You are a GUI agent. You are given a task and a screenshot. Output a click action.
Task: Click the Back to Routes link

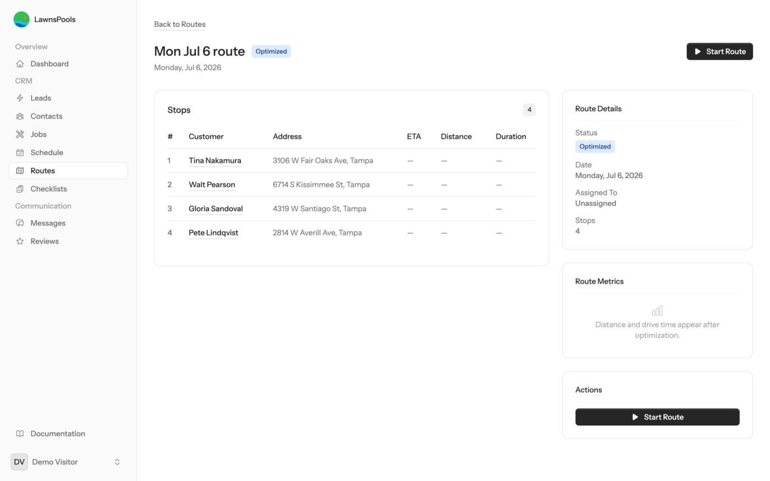point(180,24)
